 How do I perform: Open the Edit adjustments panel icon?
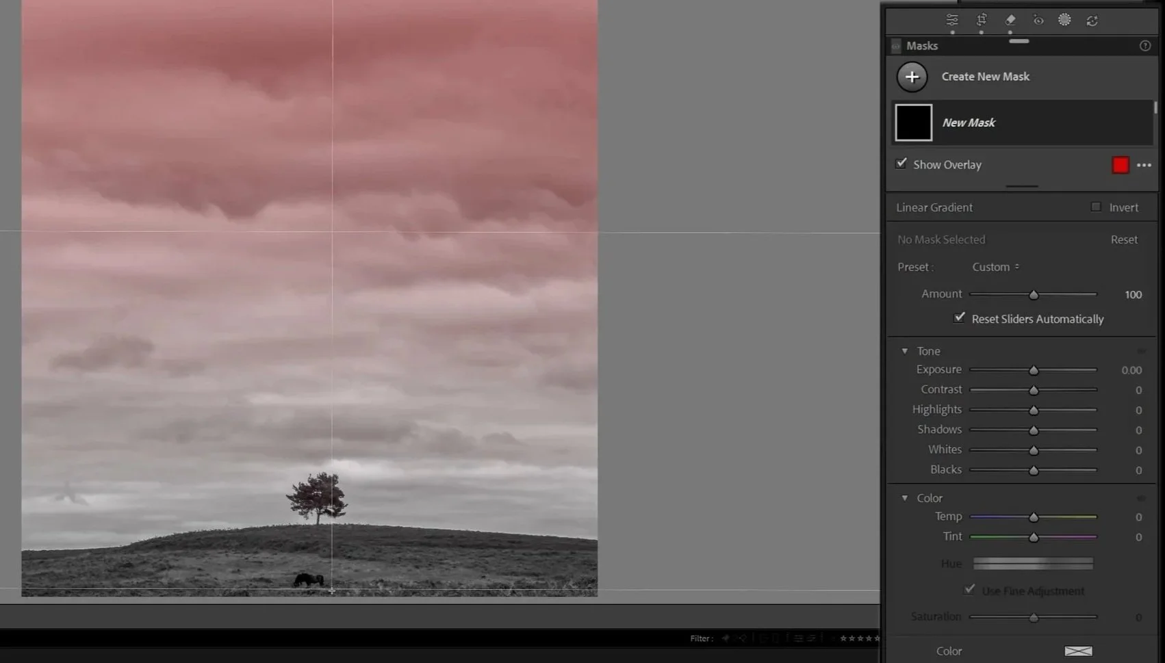pyautogui.click(x=951, y=20)
